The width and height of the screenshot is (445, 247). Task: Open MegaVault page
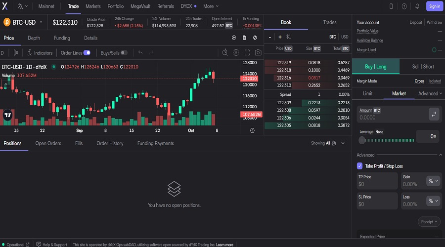(x=140, y=6)
